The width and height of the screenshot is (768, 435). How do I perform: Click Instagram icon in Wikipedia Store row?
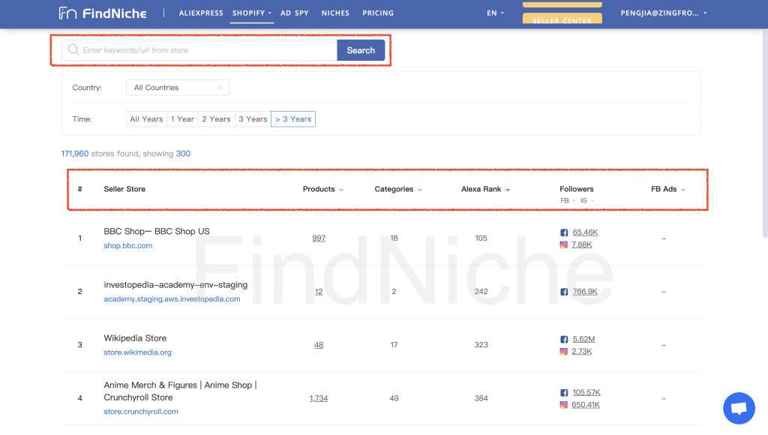click(x=564, y=351)
